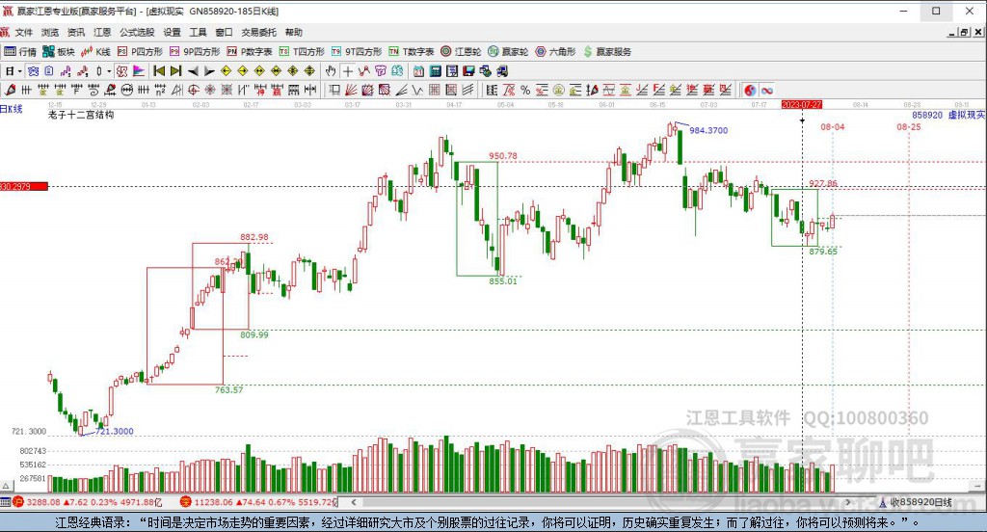Viewport: 987px width, 532px height.
Task: Open the 9P四方形 tool
Action: tap(195, 52)
